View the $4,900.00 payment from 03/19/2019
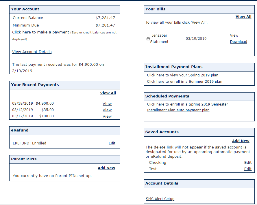 [107, 104]
